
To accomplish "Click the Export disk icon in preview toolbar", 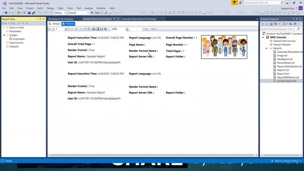I will (105, 29).
